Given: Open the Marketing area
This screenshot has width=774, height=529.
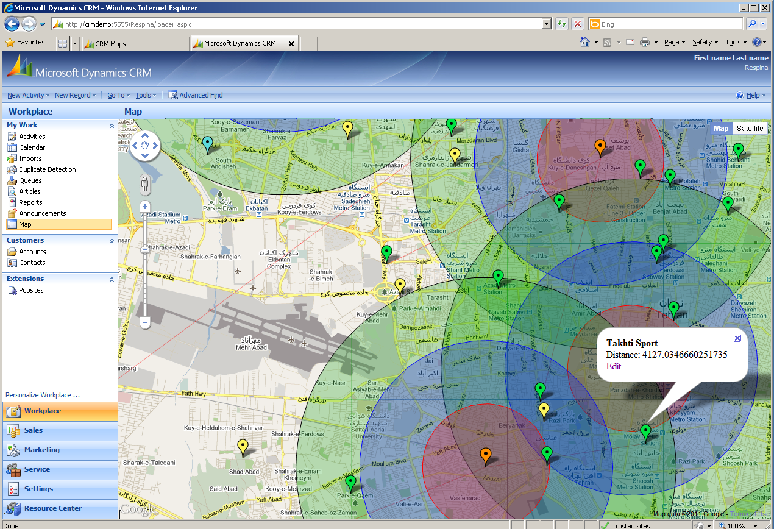Looking at the screenshot, I should (60, 450).
